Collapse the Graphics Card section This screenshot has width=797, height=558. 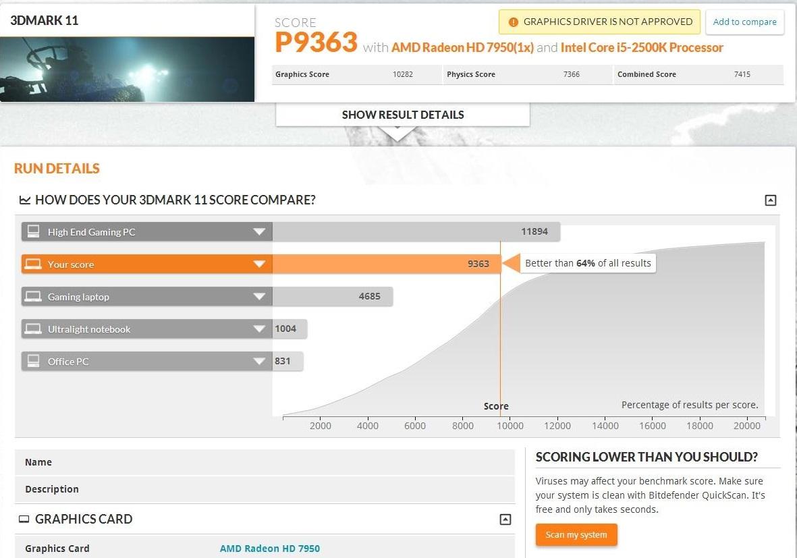505,520
